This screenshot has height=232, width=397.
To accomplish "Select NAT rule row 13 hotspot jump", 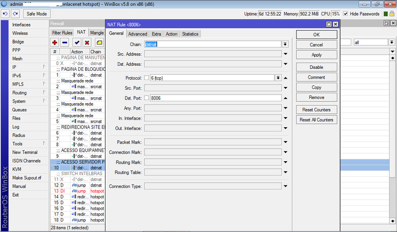I will pyautogui.click(x=79, y=191).
